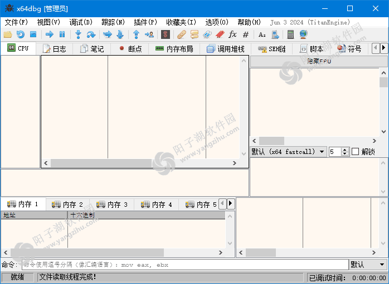Click the Execute Till Return icon
This screenshot has width=389, height=284.
[x=136, y=34]
